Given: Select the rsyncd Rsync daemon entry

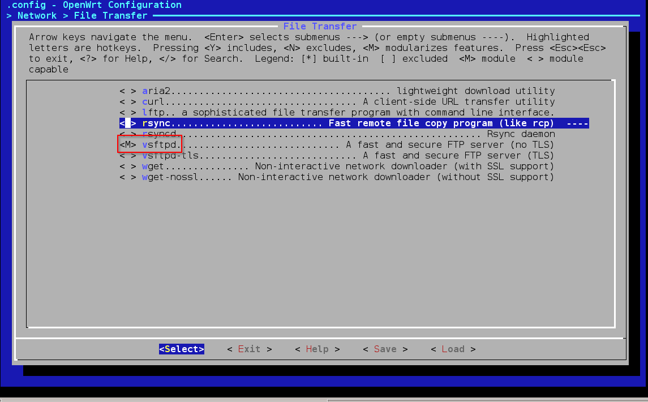Looking at the screenshot, I should click(x=348, y=134).
